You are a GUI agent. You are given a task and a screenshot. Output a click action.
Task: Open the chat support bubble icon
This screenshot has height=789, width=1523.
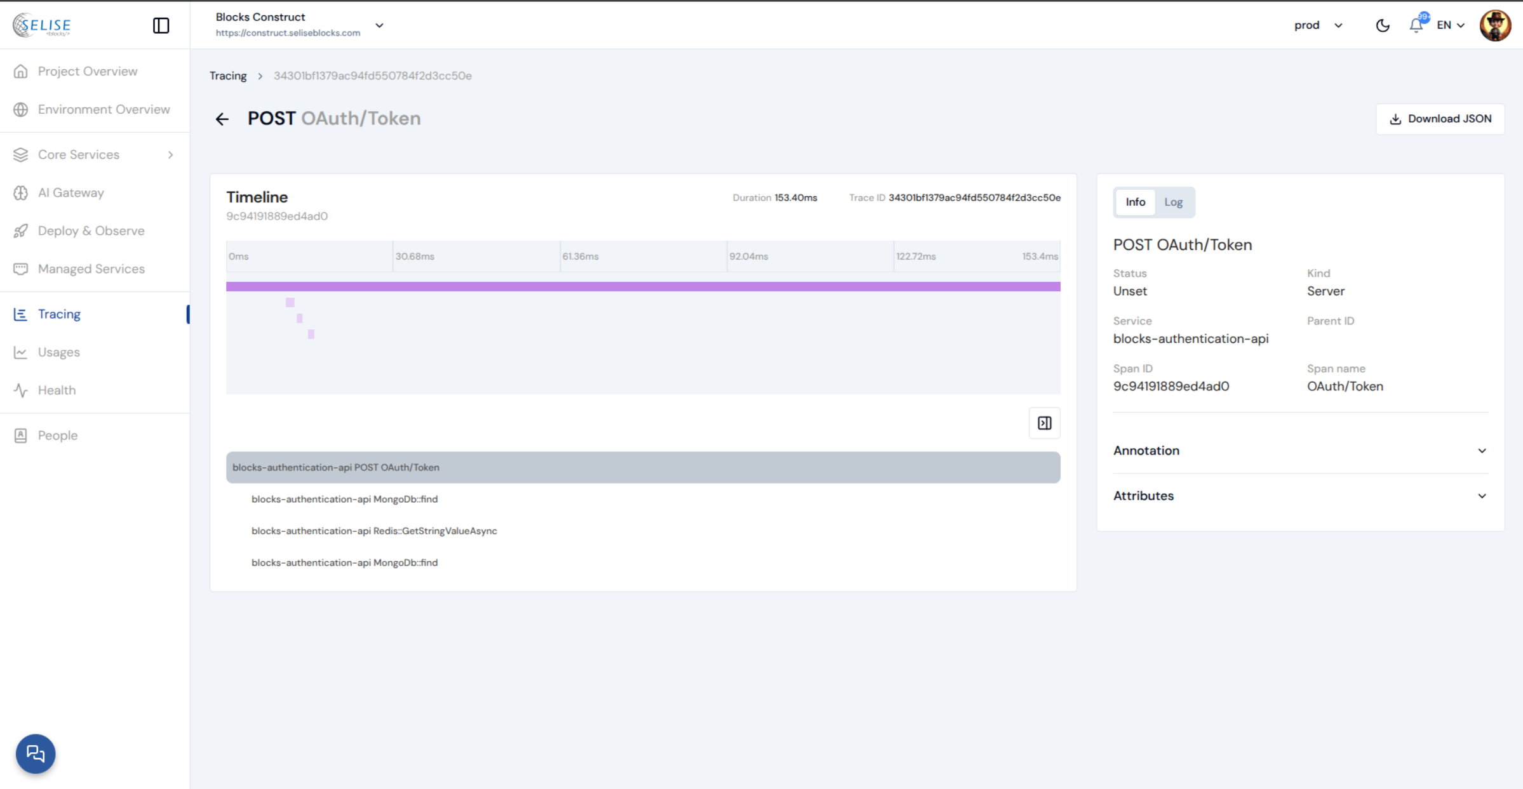click(36, 753)
